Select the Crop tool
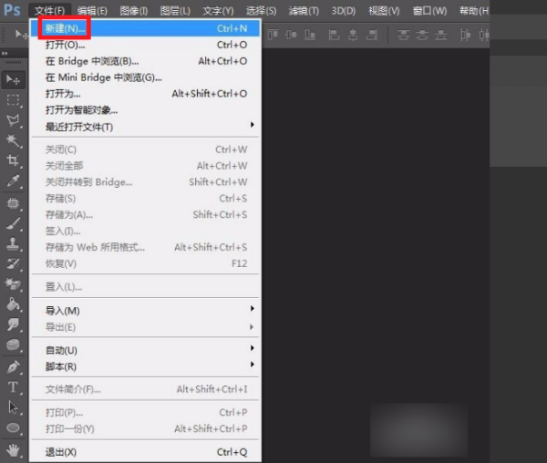This screenshot has width=547, height=463. click(14, 160)
